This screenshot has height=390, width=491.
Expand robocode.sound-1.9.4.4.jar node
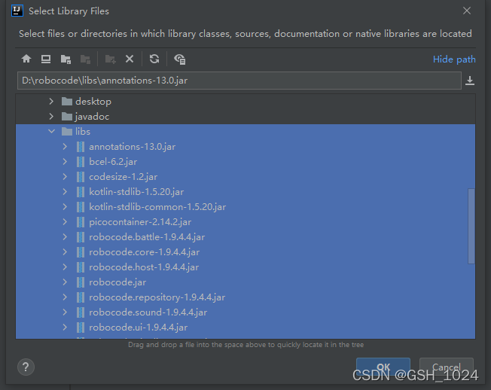point(65,312)
